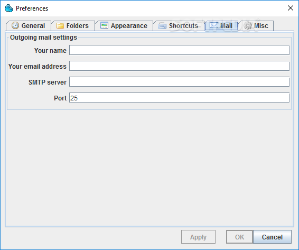Click the app icon in title bar
Viewport: 299px width, 250px height.
(8, 8)
